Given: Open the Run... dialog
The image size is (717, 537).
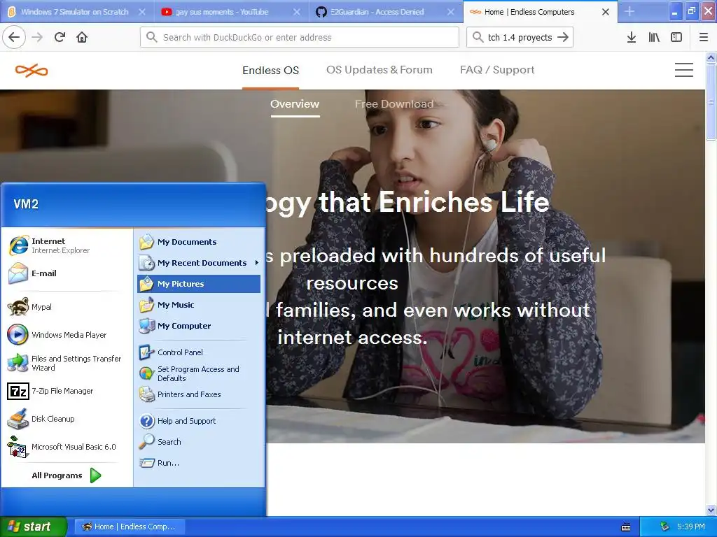Looking at the screenshot, I should tap(199, 463).
